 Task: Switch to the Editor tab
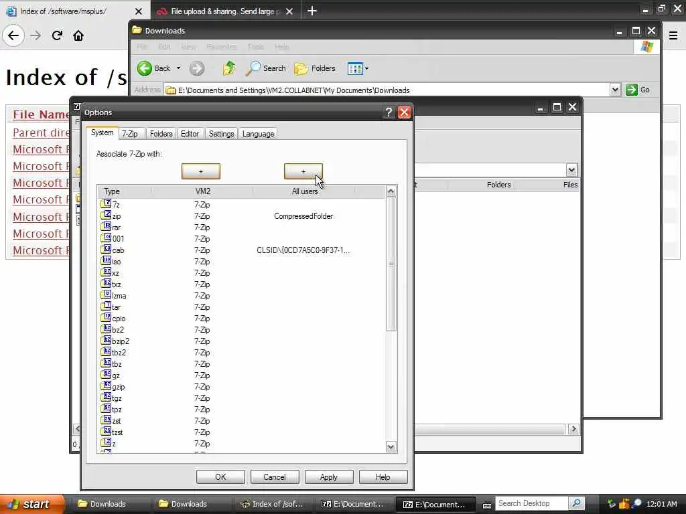point(190,134)
